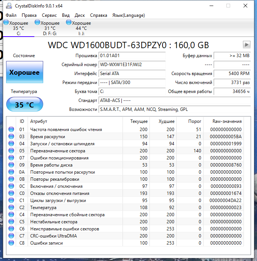
Task: Click blue status circle for attribute 01
Action: tap(11, 130)
